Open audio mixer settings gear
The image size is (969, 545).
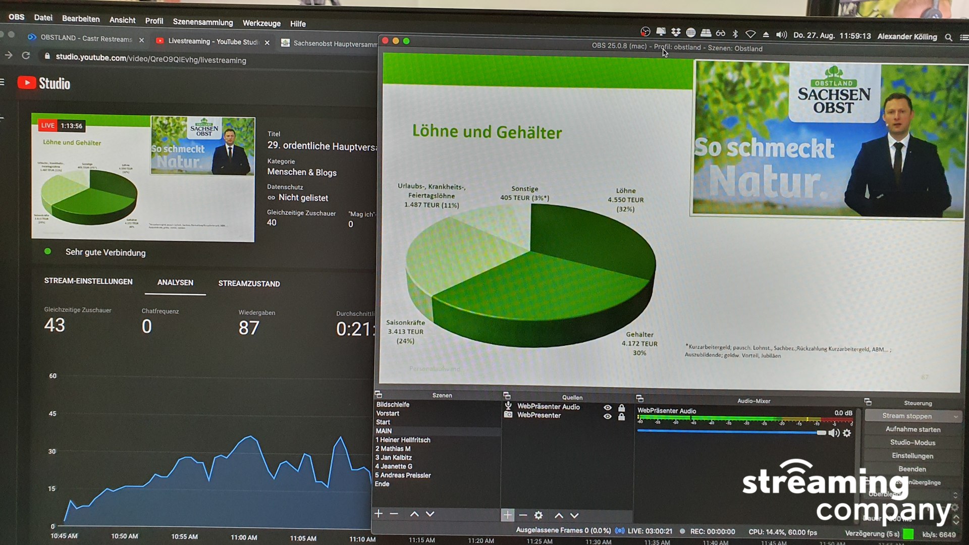(847, 433)
